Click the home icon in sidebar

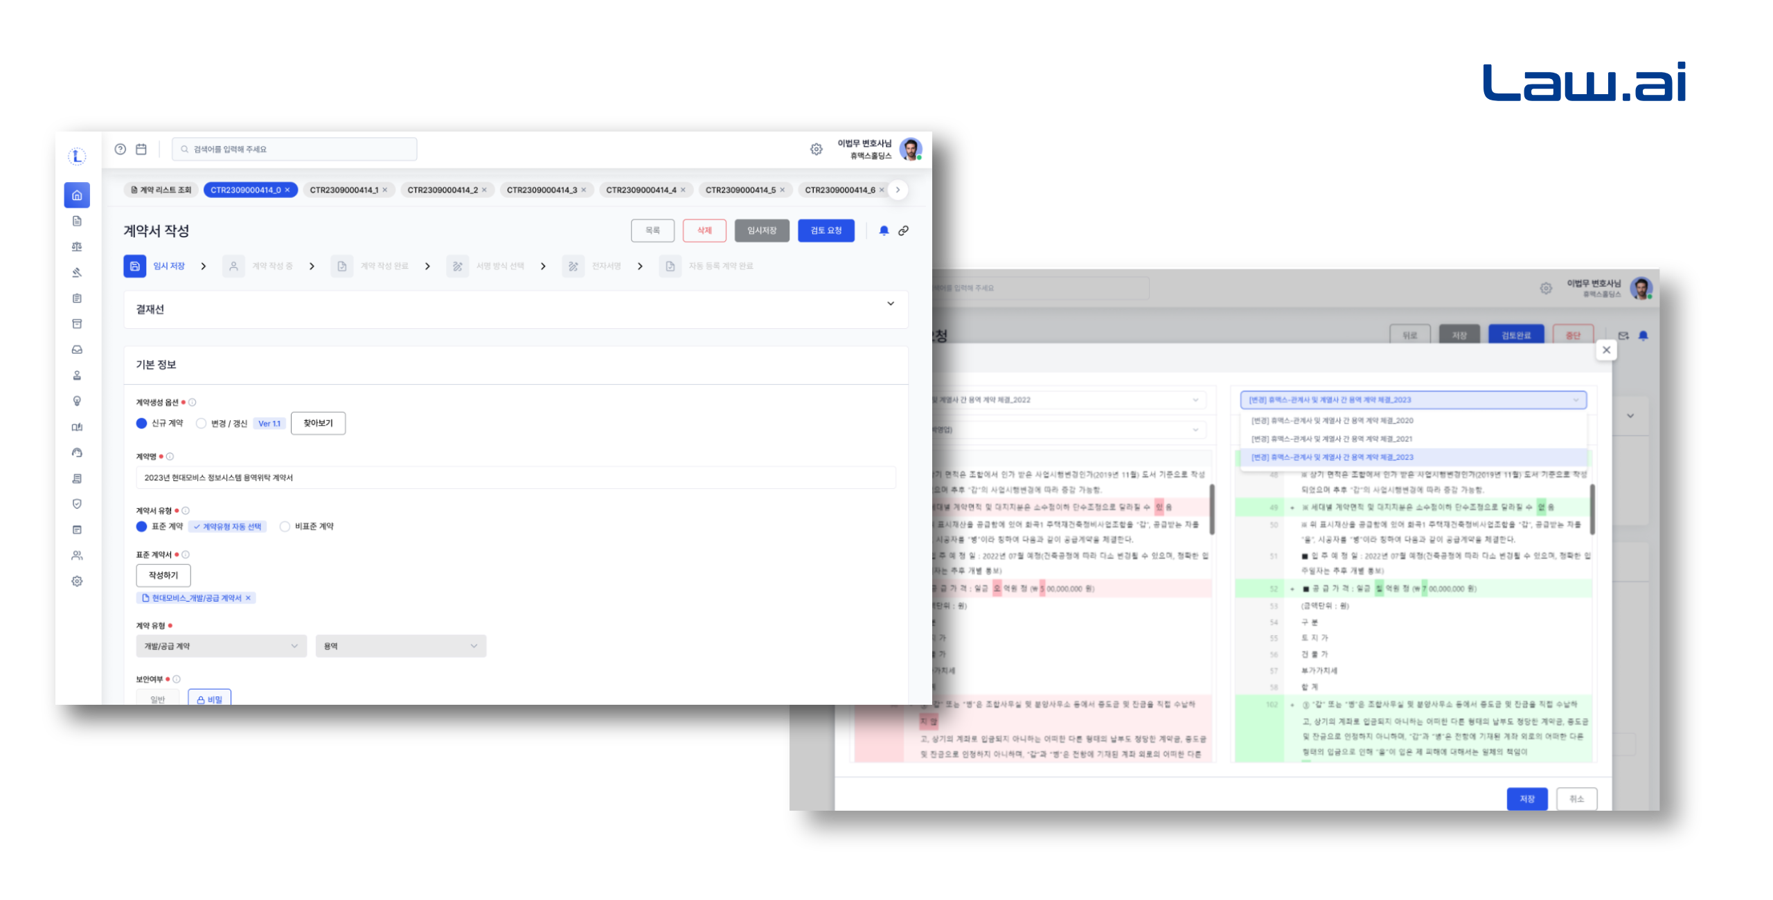pos(77,195)
